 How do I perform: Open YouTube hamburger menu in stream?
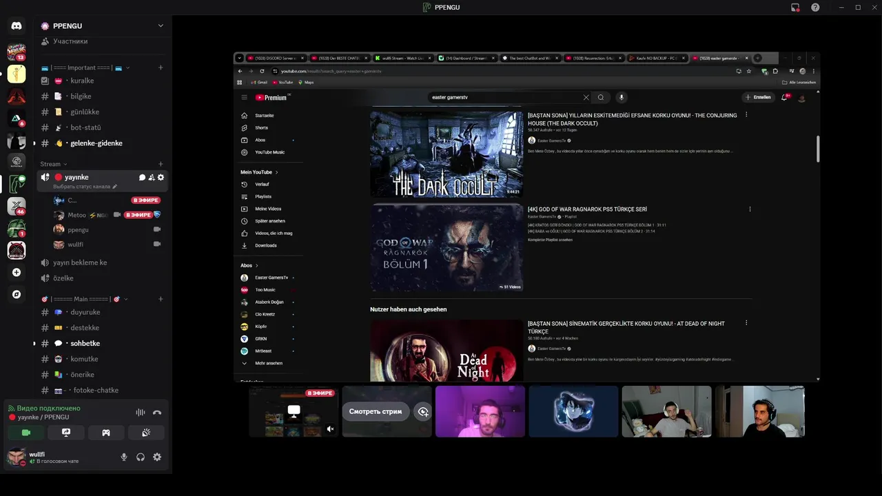coord(244,97)
